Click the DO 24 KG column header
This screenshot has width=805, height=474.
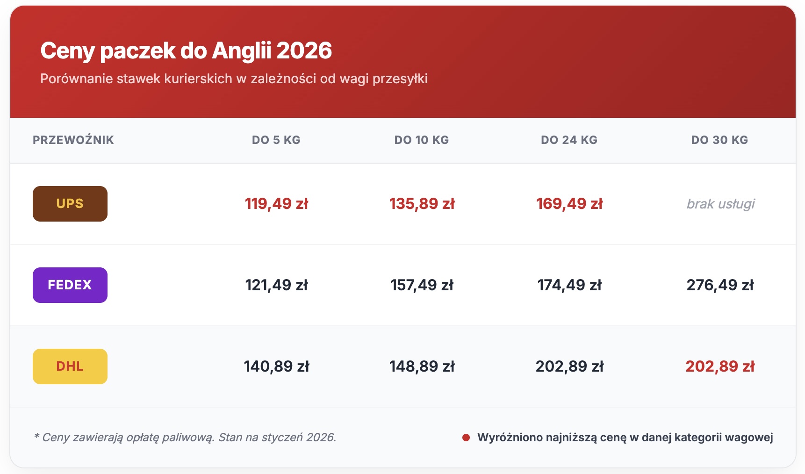[x=569, y=140]
